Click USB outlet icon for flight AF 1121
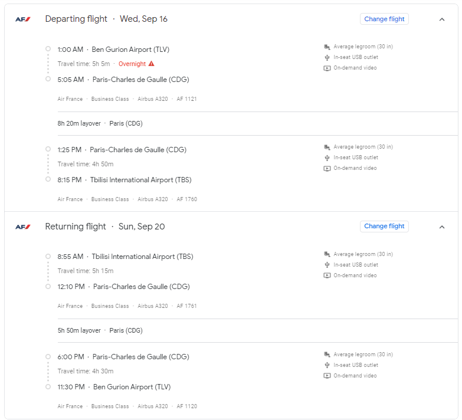 pyautogui.click(x=327, y=57)
